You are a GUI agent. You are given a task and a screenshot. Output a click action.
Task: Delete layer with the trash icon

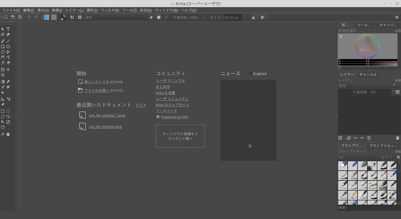[397, 138]
